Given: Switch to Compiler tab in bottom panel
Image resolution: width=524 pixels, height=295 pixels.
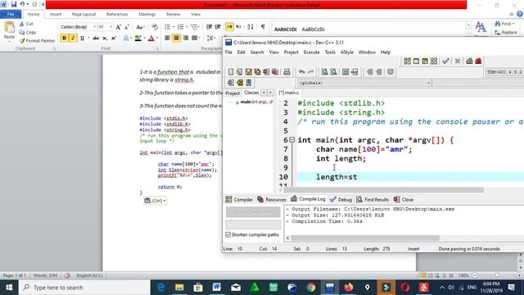Looking at the screenshot, I should (x=239, y=200).
